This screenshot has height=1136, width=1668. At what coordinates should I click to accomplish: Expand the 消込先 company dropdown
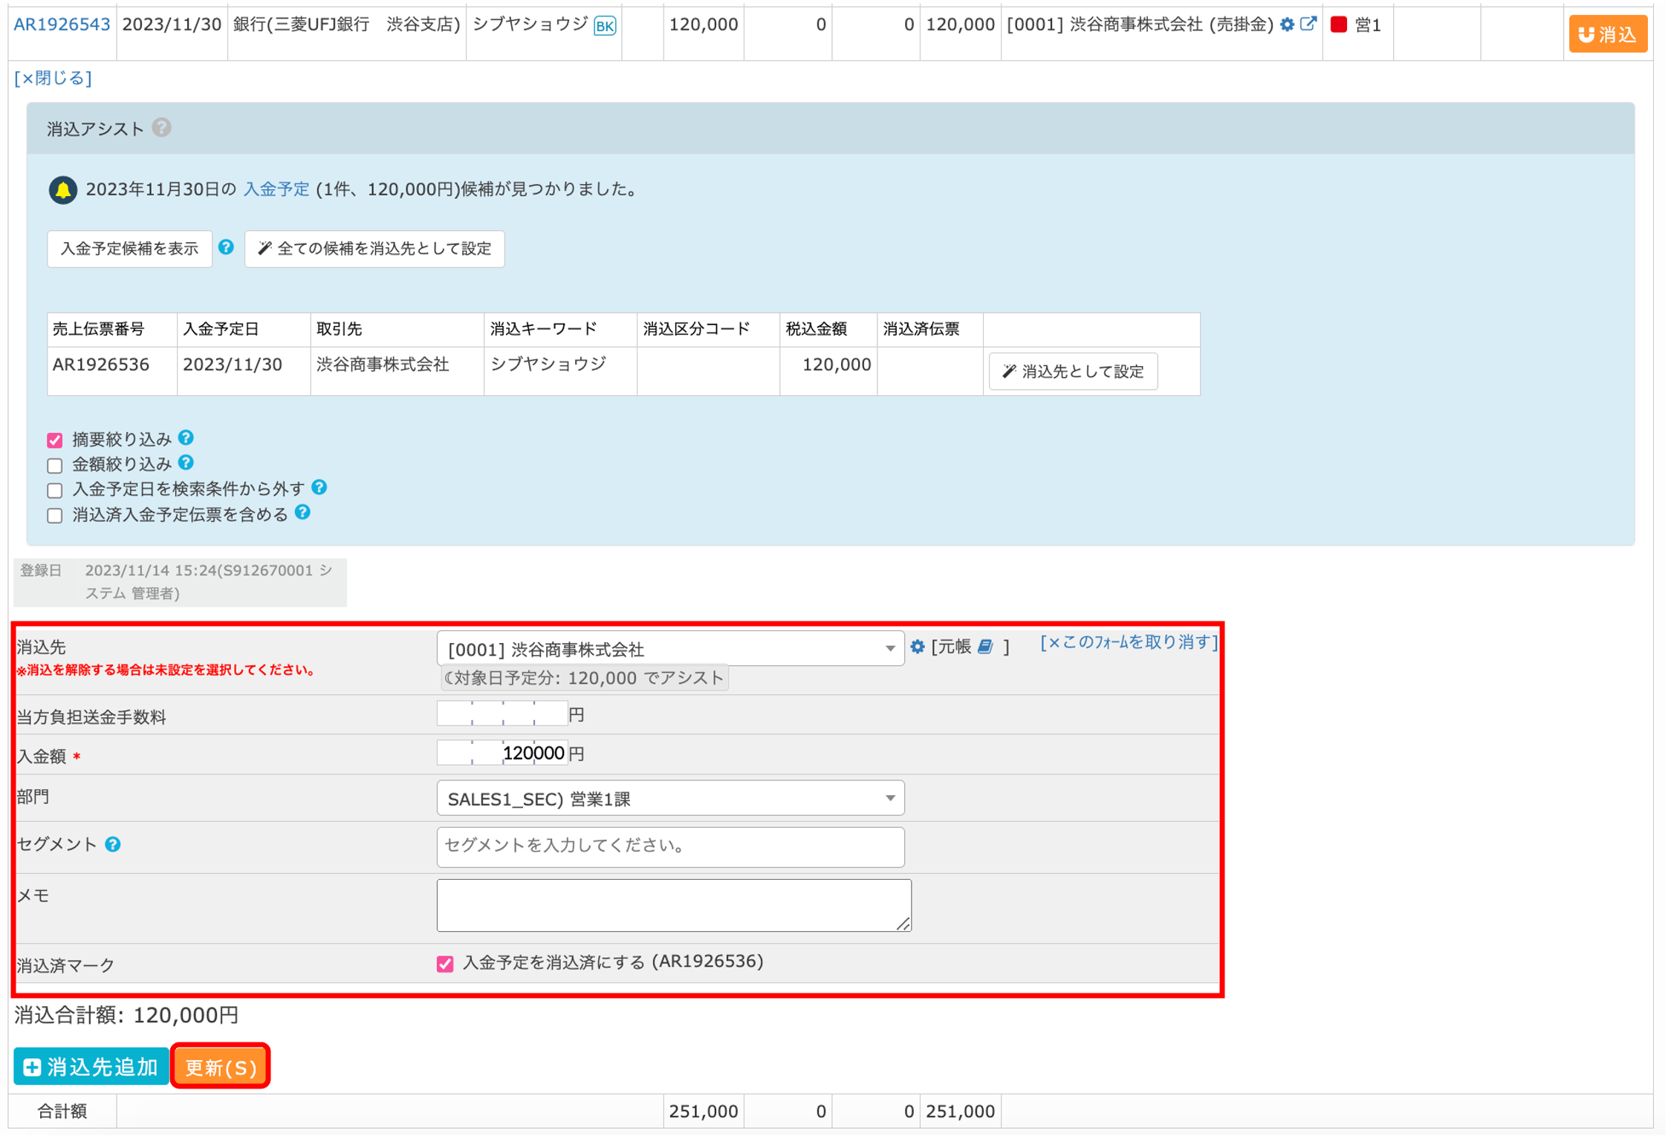click(669, 649)
